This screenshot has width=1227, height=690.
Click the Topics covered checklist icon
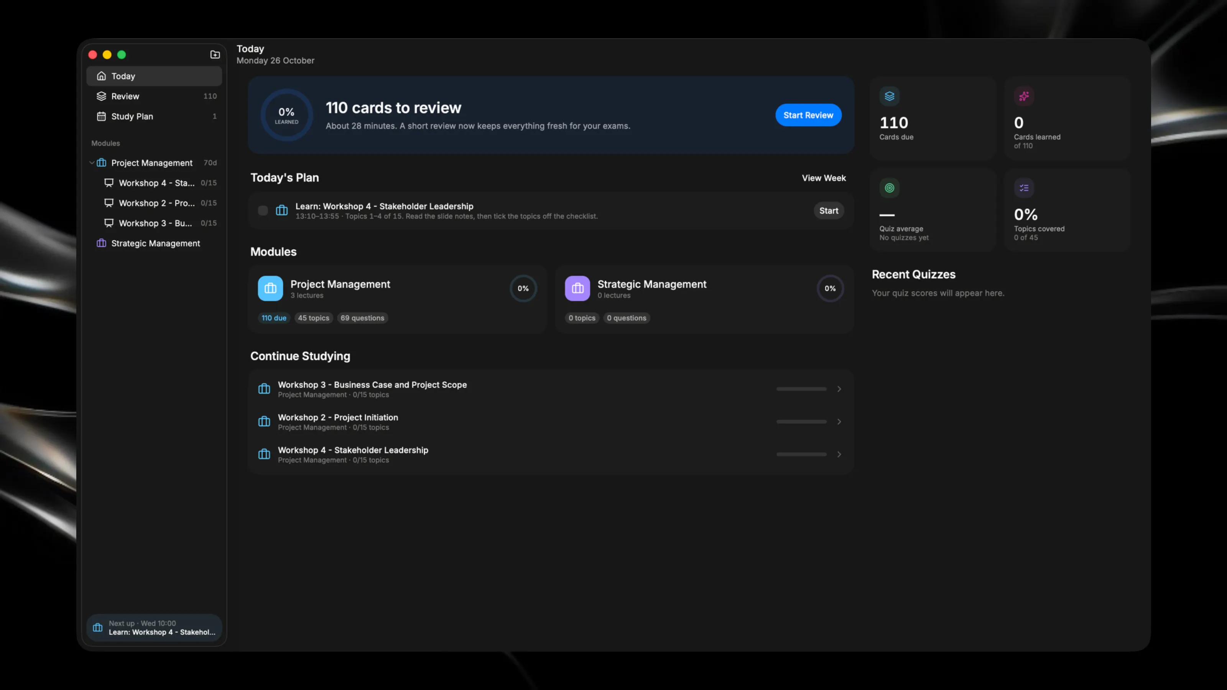click(1024, 188)
